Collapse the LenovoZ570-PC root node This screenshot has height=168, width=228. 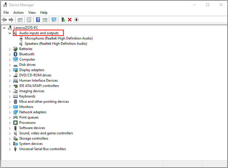(4, 28)
